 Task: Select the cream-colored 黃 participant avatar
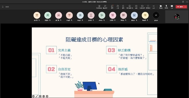tap(37, 15)
